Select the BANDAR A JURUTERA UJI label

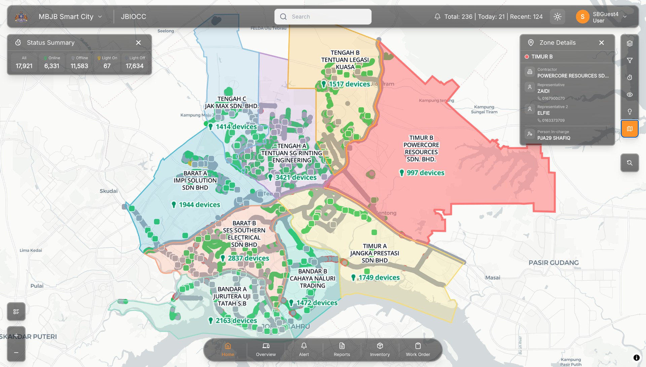click(x=232, y=296)
